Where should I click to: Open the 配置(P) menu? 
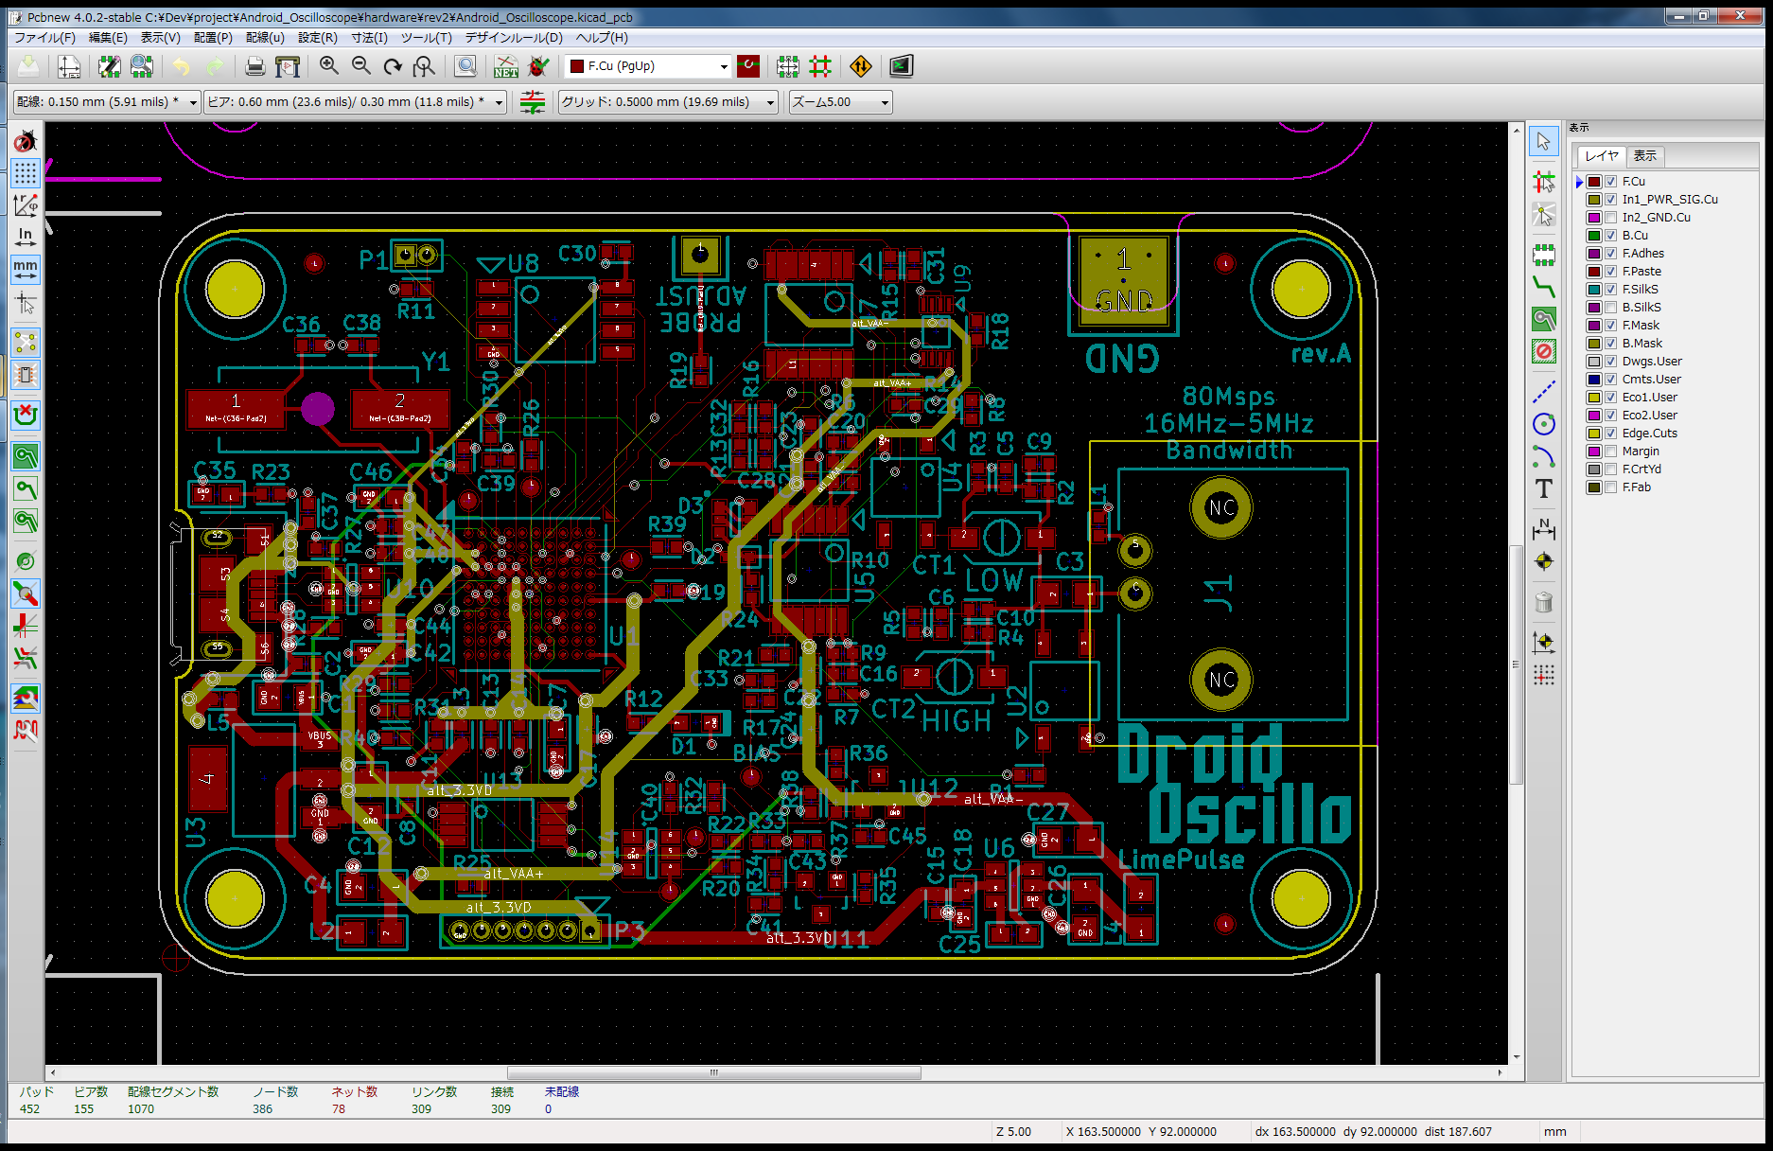point(213,38)
